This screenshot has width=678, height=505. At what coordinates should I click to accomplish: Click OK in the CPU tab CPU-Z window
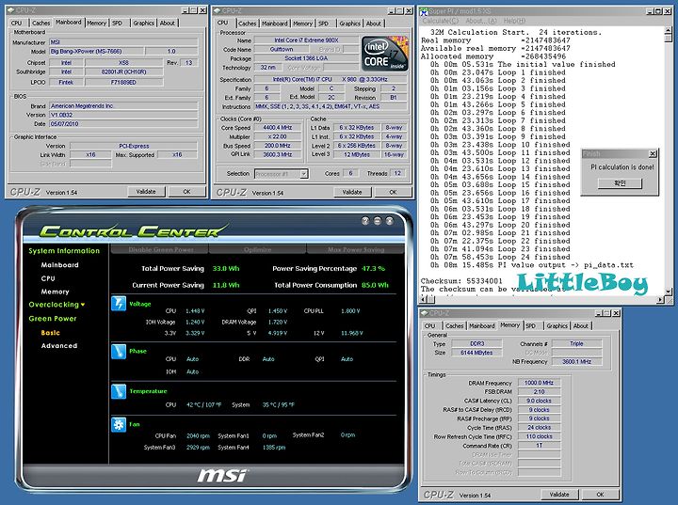click(393, 192)
